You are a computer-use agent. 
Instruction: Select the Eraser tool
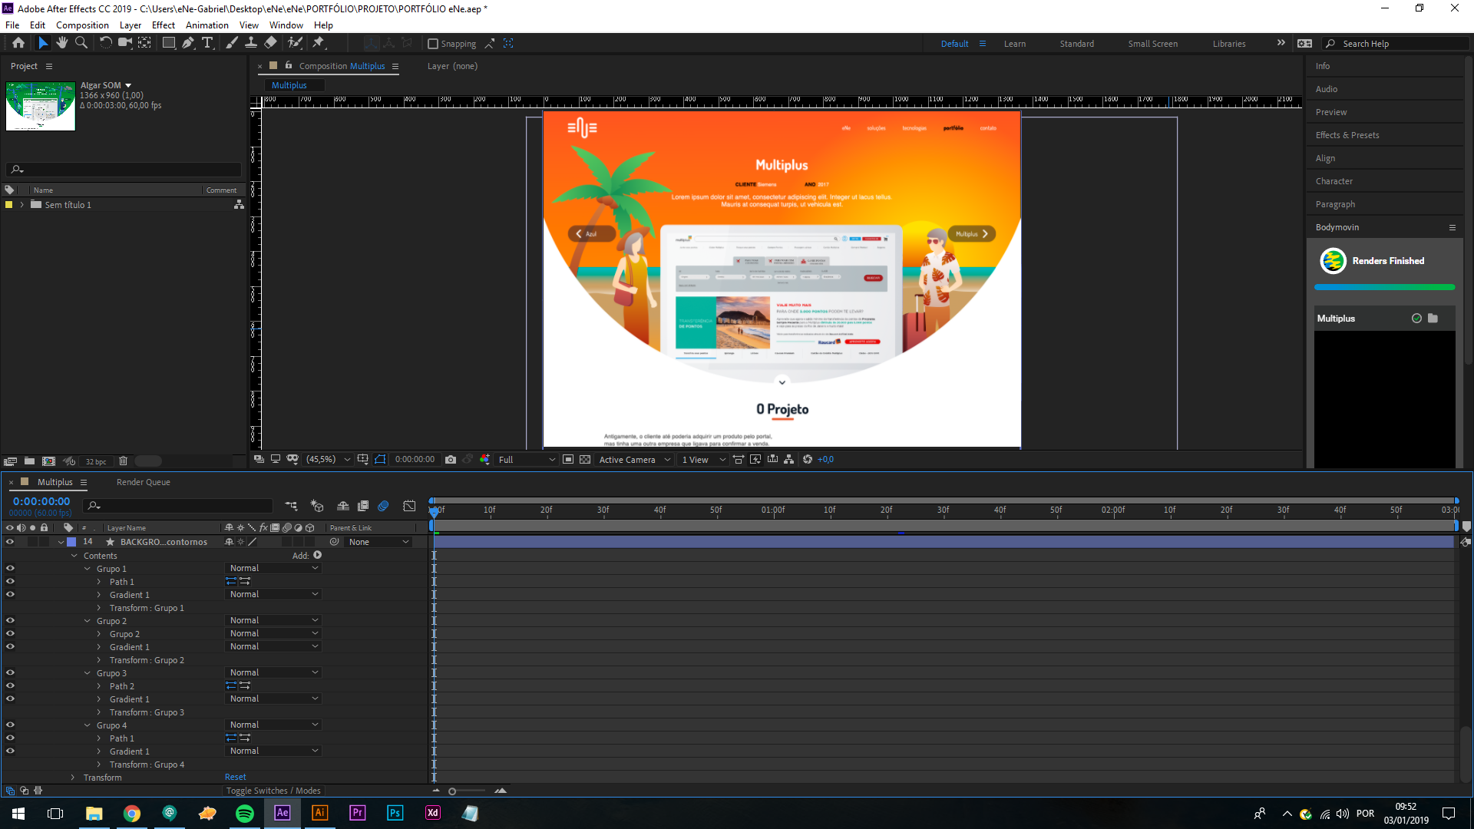coord(270,43)
